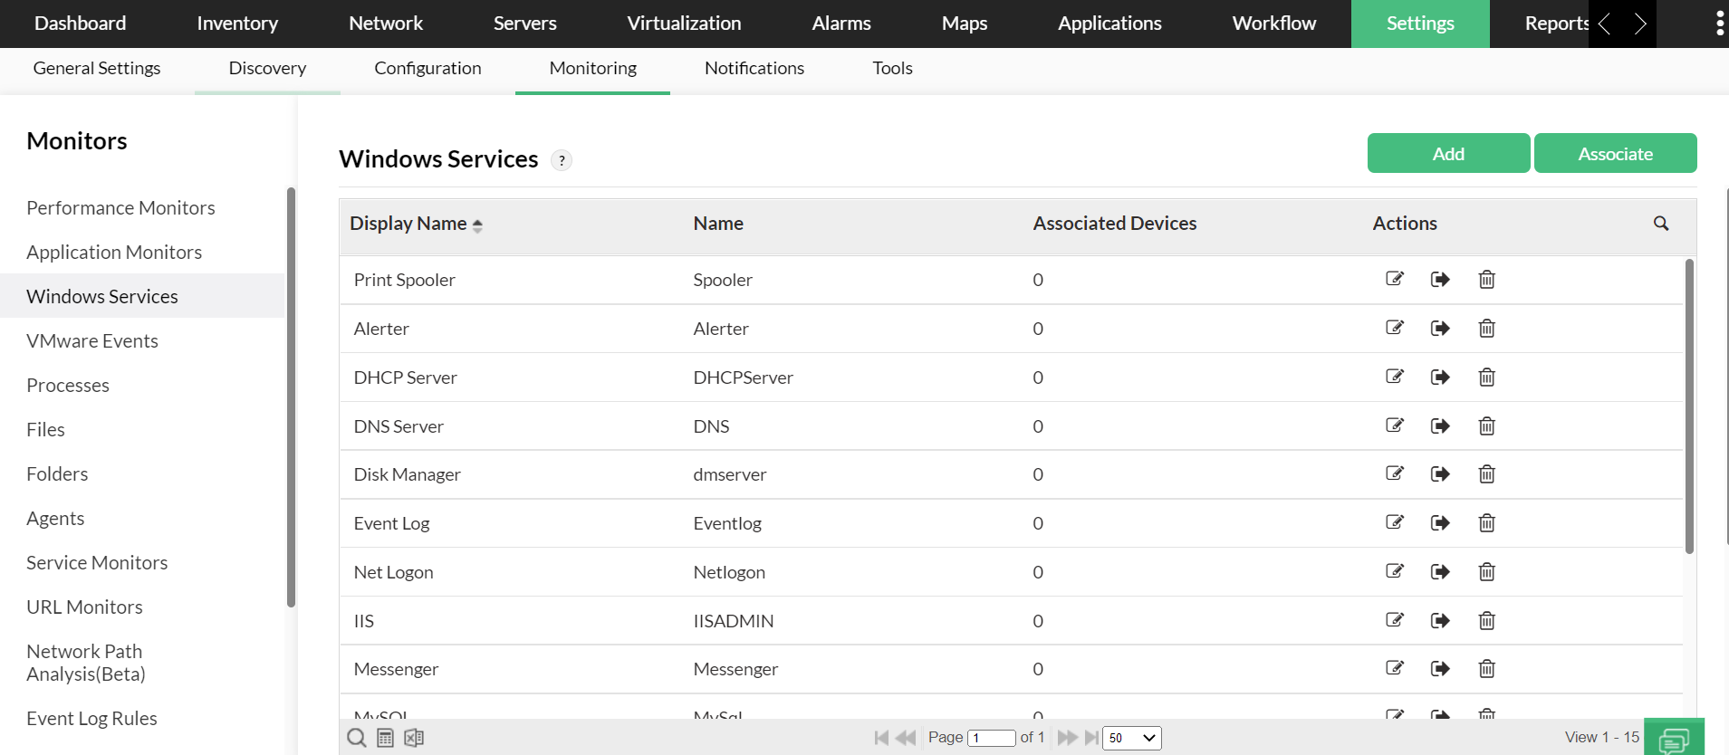Image resolution: width=1729 pixels, height=755 pixels.
Task: Click the Page number input field
Action: click(x=991, y=738)
